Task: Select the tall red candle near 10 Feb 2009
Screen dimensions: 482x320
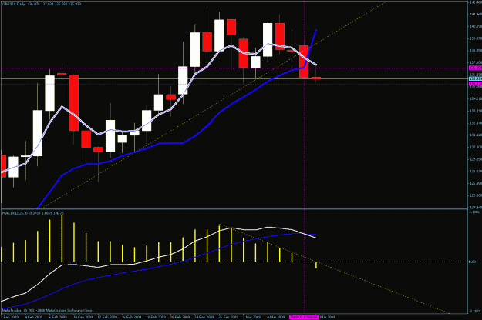Action: [x=74, y=102]
